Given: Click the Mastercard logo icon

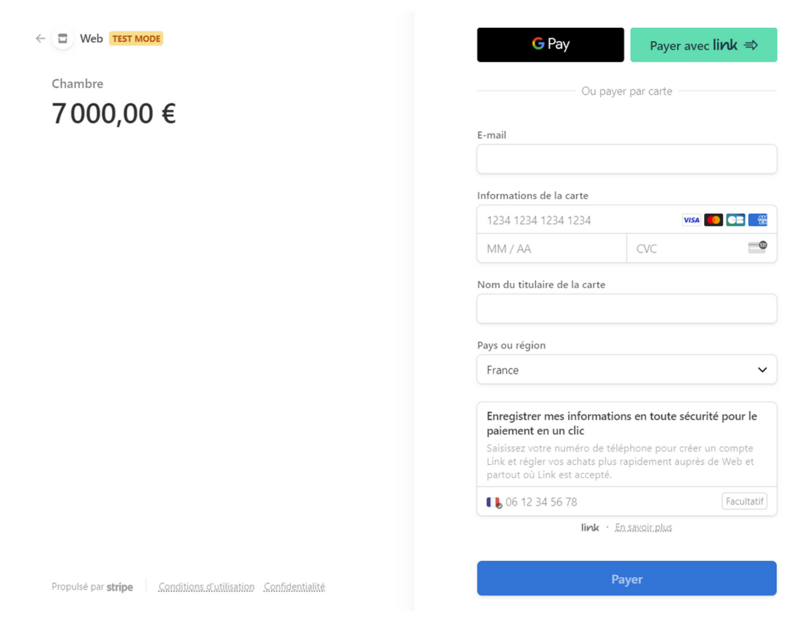Looking at the screenshot, I should (x=713, y=220).
